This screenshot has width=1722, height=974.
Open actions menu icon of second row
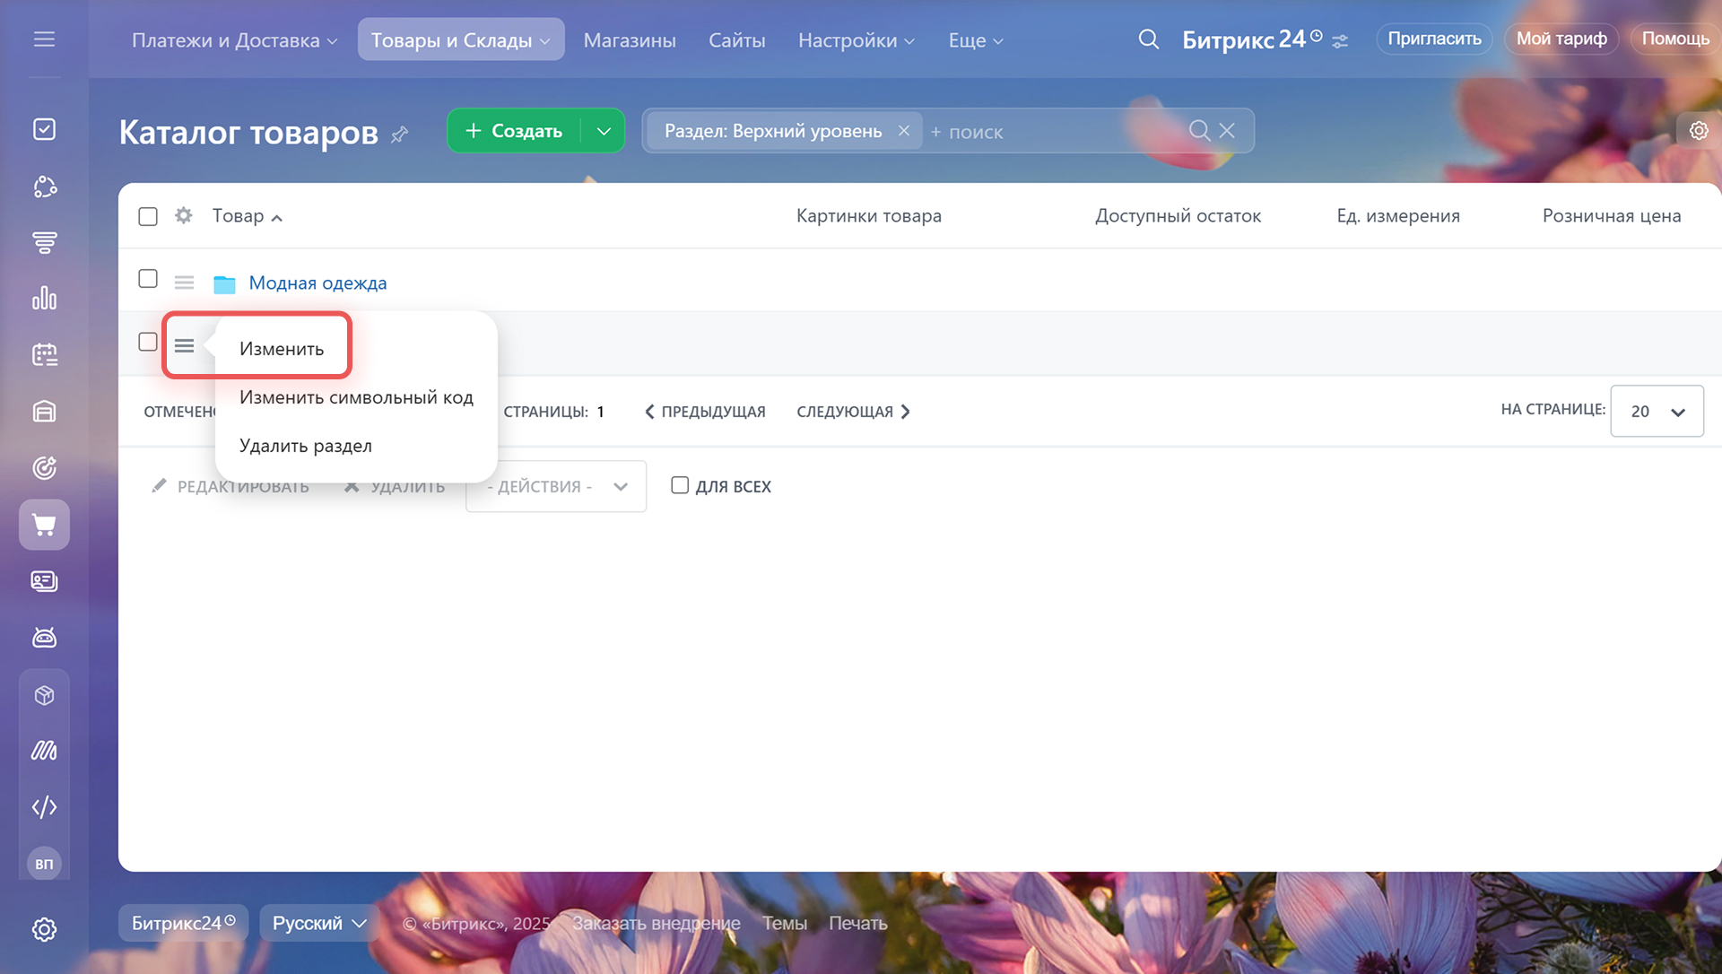pos(184,345)
